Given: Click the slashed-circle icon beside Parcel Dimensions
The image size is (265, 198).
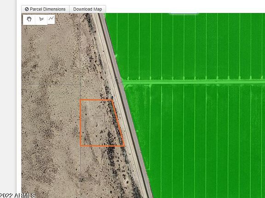Looking at the screenshot, I should coord(27,9).
